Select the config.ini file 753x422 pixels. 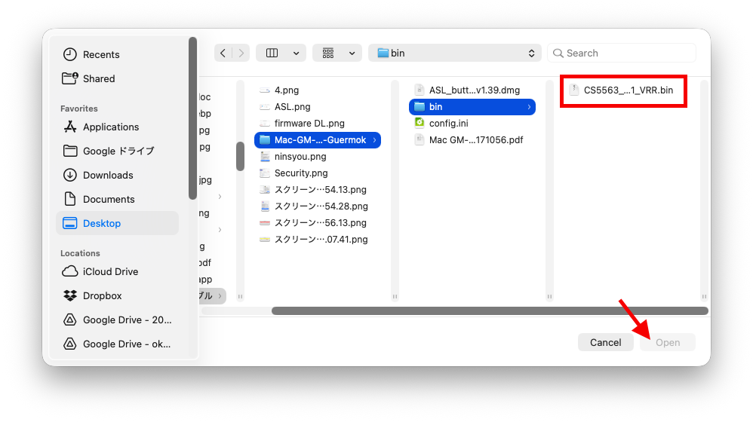[448, 123]
